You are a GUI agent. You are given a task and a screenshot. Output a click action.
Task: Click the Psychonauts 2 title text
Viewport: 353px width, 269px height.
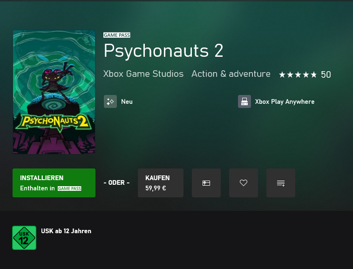(x=163, y=51)
